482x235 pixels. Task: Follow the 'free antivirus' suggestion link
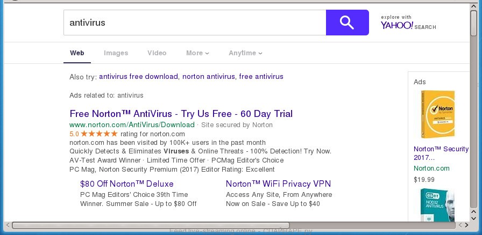(x=261, y=76)
